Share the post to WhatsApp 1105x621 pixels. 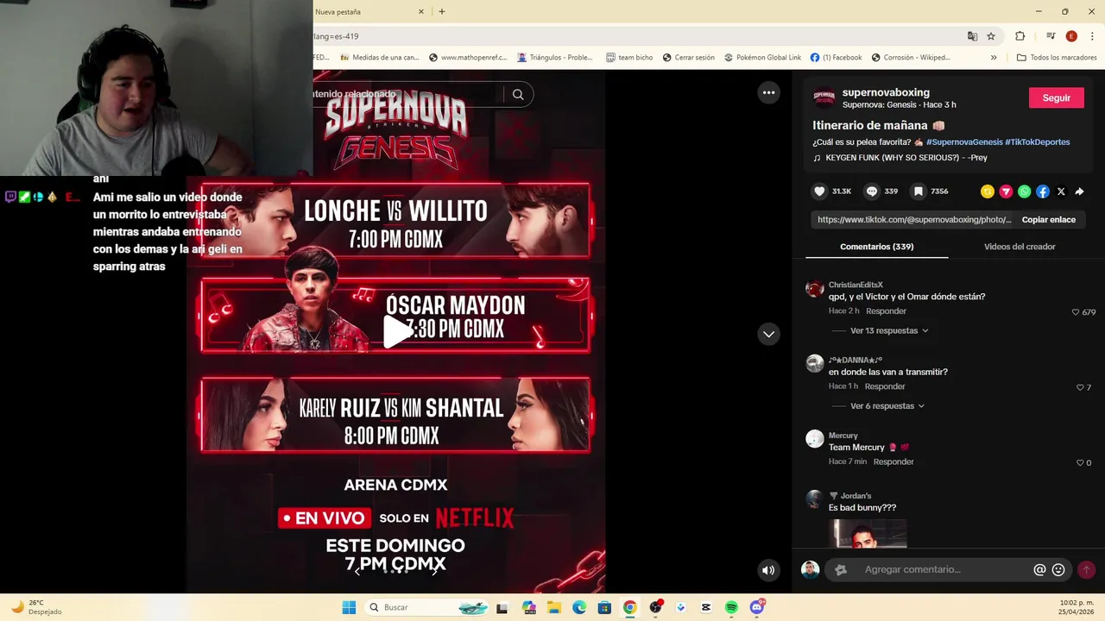(x=1024, y=191)
